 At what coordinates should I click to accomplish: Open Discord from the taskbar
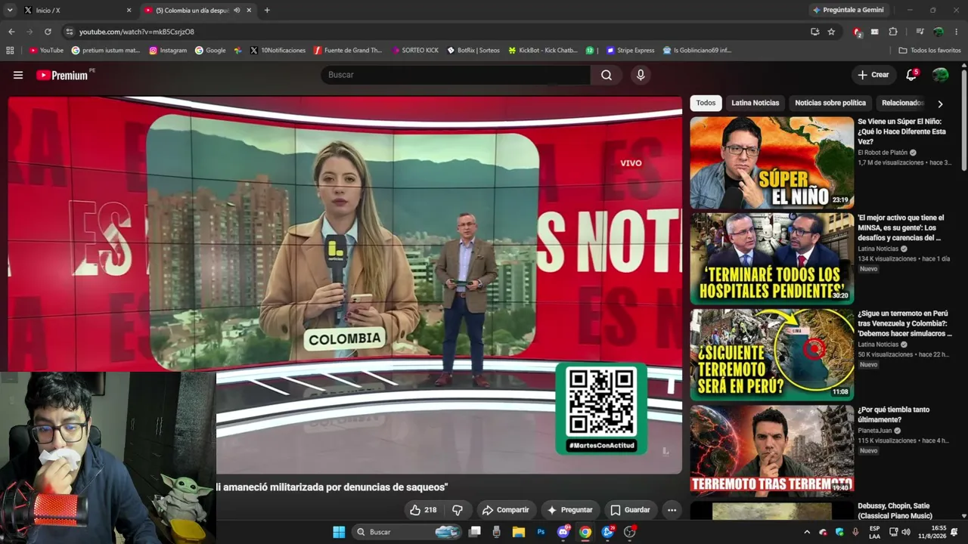pos(563,532)
